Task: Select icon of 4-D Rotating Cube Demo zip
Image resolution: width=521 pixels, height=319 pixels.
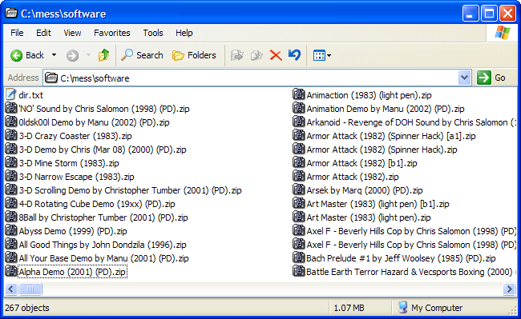Action: 11,203
